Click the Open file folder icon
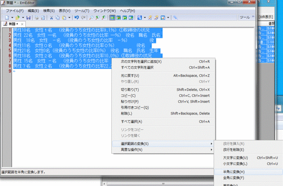 pos(17,18)
